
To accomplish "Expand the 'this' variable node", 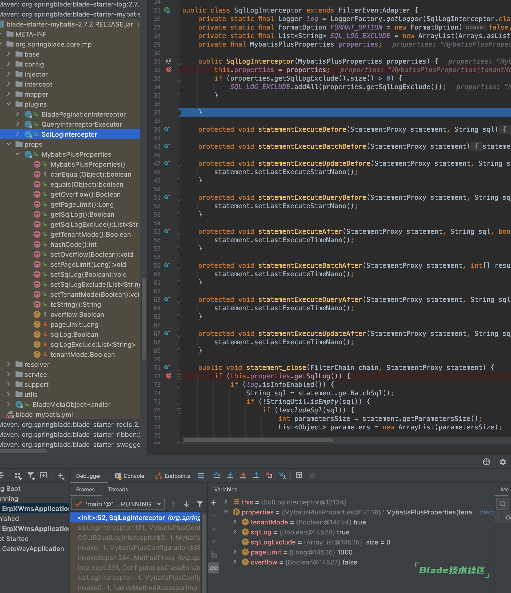I will tap(226, 502).
